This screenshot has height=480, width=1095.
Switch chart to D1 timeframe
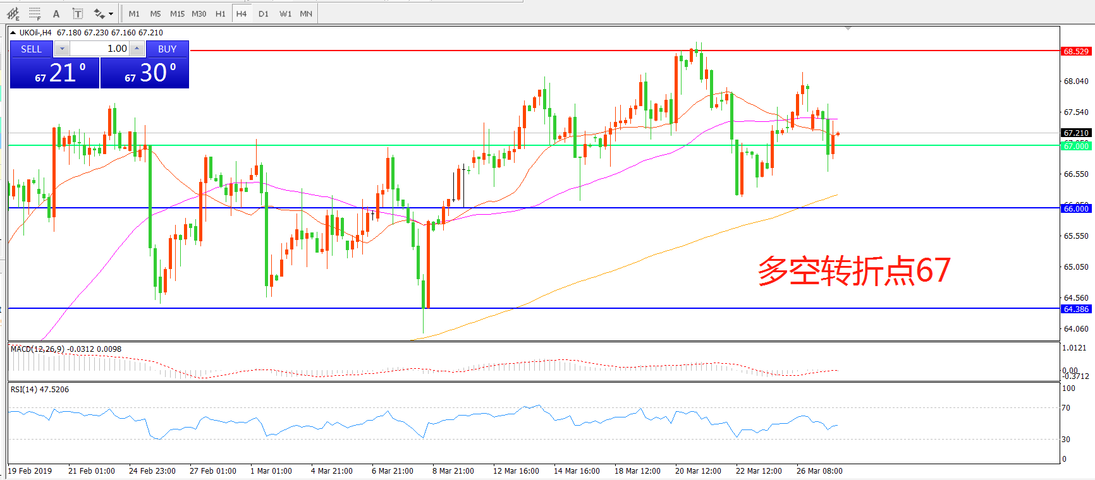click(x=264, y=13)
